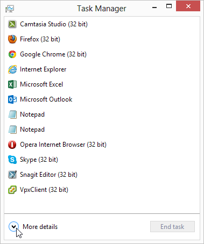Click the More details label
This screenshot has height=244, width=204.
click(40, 227)
